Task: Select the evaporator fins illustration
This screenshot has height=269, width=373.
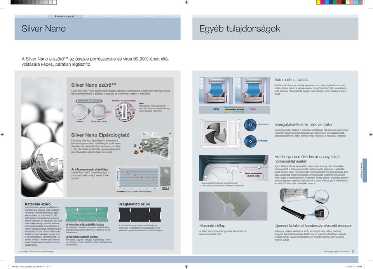Action: [153, 146]
